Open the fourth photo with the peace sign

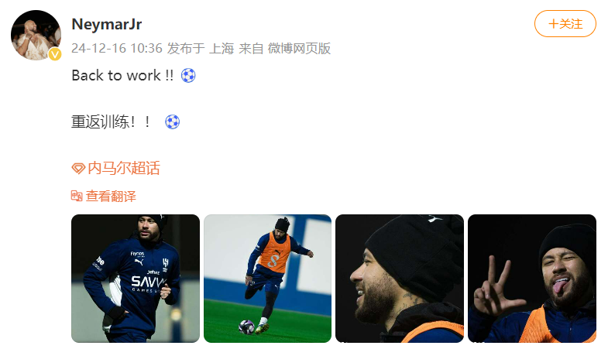point(532,279)
